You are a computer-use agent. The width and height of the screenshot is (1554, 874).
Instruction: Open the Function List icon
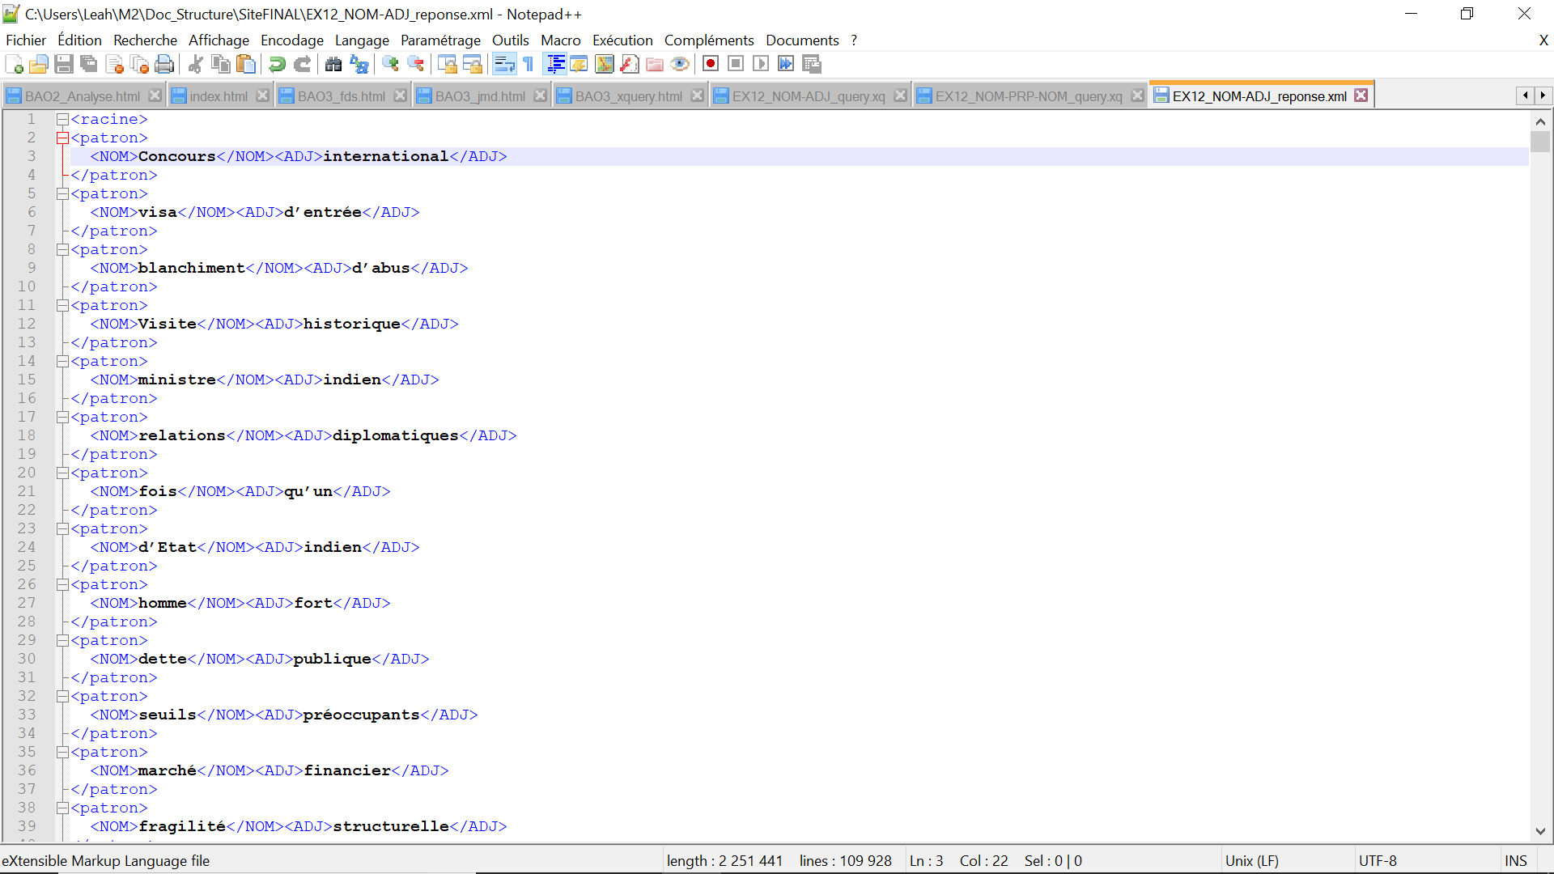click(629, 65)
